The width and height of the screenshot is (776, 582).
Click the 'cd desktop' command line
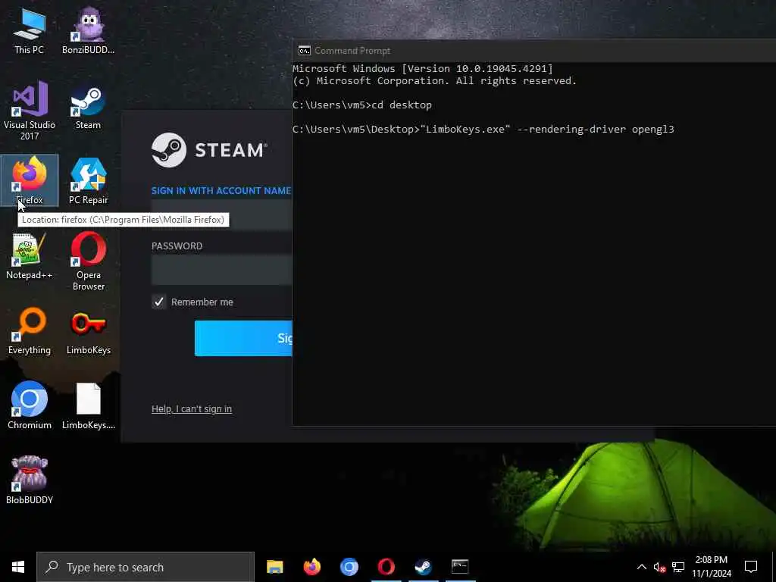(x=362, y=105)
